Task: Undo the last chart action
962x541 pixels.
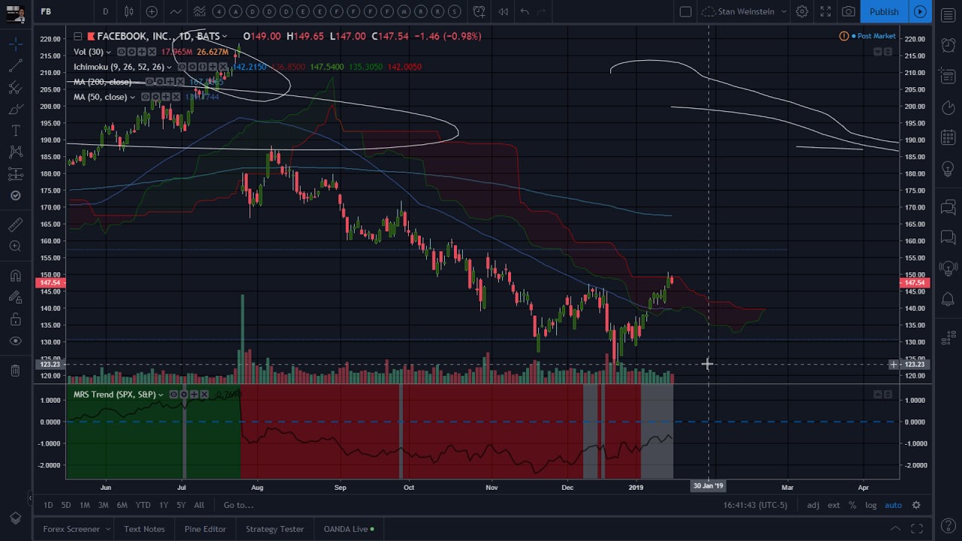Action: click(525, 11)
